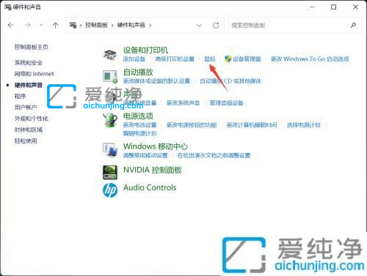The image size is (367, 276).
Task: Click the HP Audio Controls icon
Action: pos(110,190)
